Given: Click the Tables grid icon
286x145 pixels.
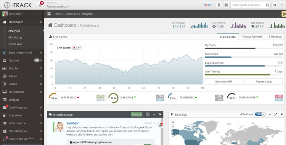Looking at the screenshot, I should pyautogui.click(x=5, y=76).
